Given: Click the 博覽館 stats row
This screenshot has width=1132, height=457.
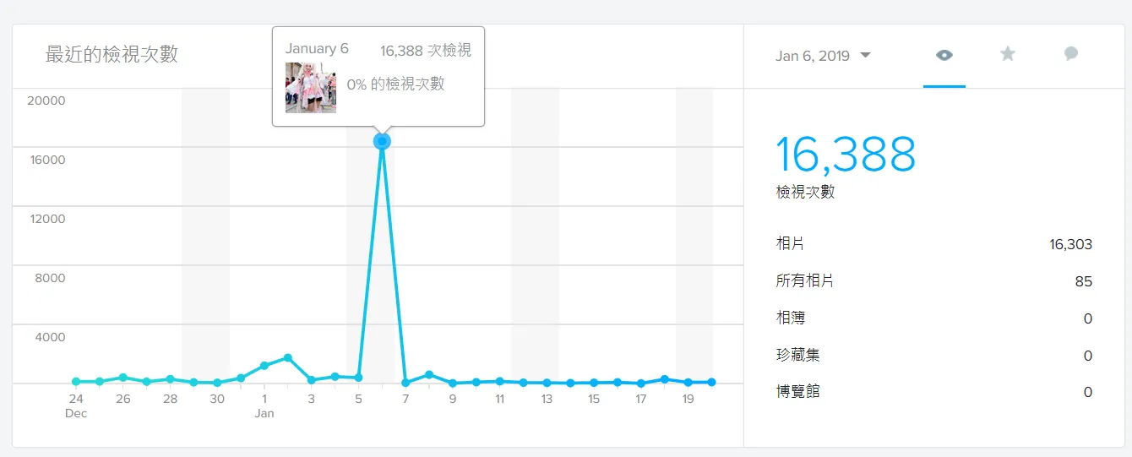Looking at the screenshot, I should [x=933, y=392].
